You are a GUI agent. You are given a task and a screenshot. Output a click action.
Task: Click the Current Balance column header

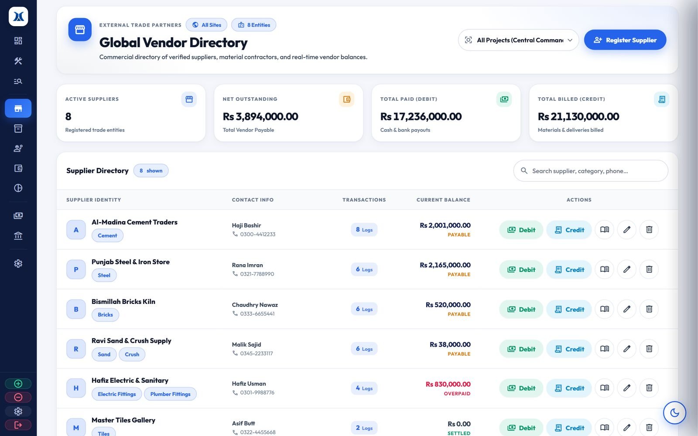click(443, 200)
